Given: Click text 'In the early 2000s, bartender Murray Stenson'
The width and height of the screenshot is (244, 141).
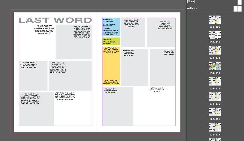Looking at the screenshot, I should pyautogui.click(x=30, y=99).
